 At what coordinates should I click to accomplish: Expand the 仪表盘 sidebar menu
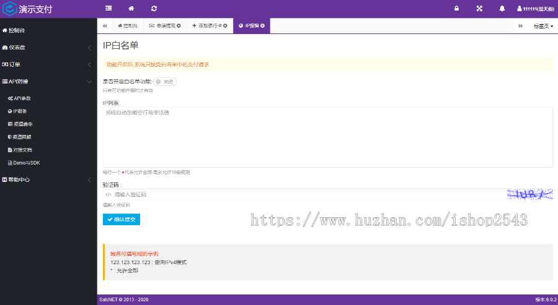click(x=46, y=47)
